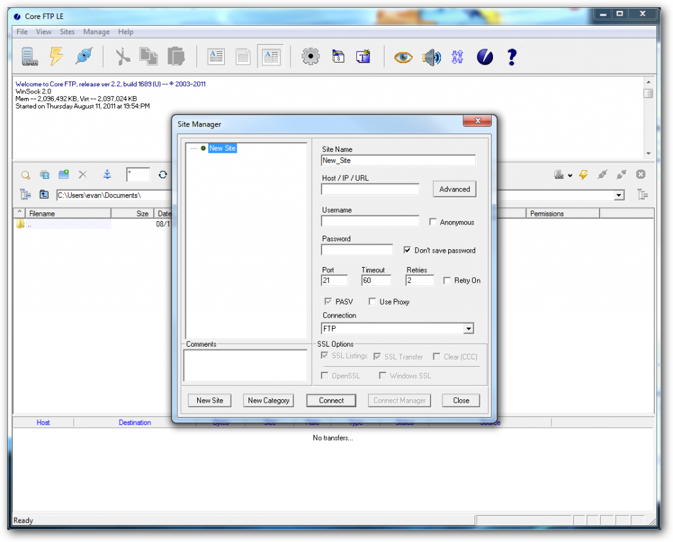Open Quick Connect with the lightning bolt icon
The height and width of the screenshot is (542, 673).
pyautogui.click(x=56, y=56)
